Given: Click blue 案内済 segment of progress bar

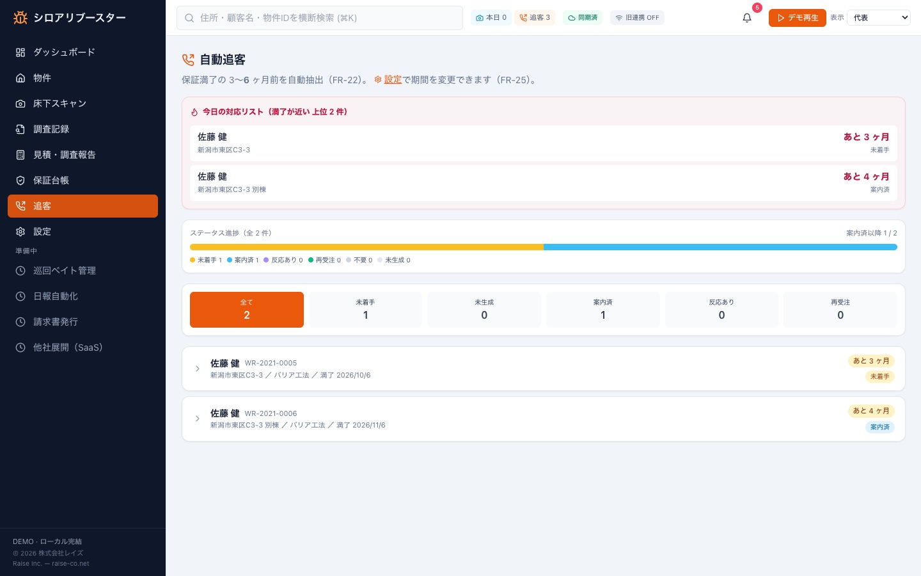Looking at the screenshot, I should pyautogui.click(x=720, y=247).
